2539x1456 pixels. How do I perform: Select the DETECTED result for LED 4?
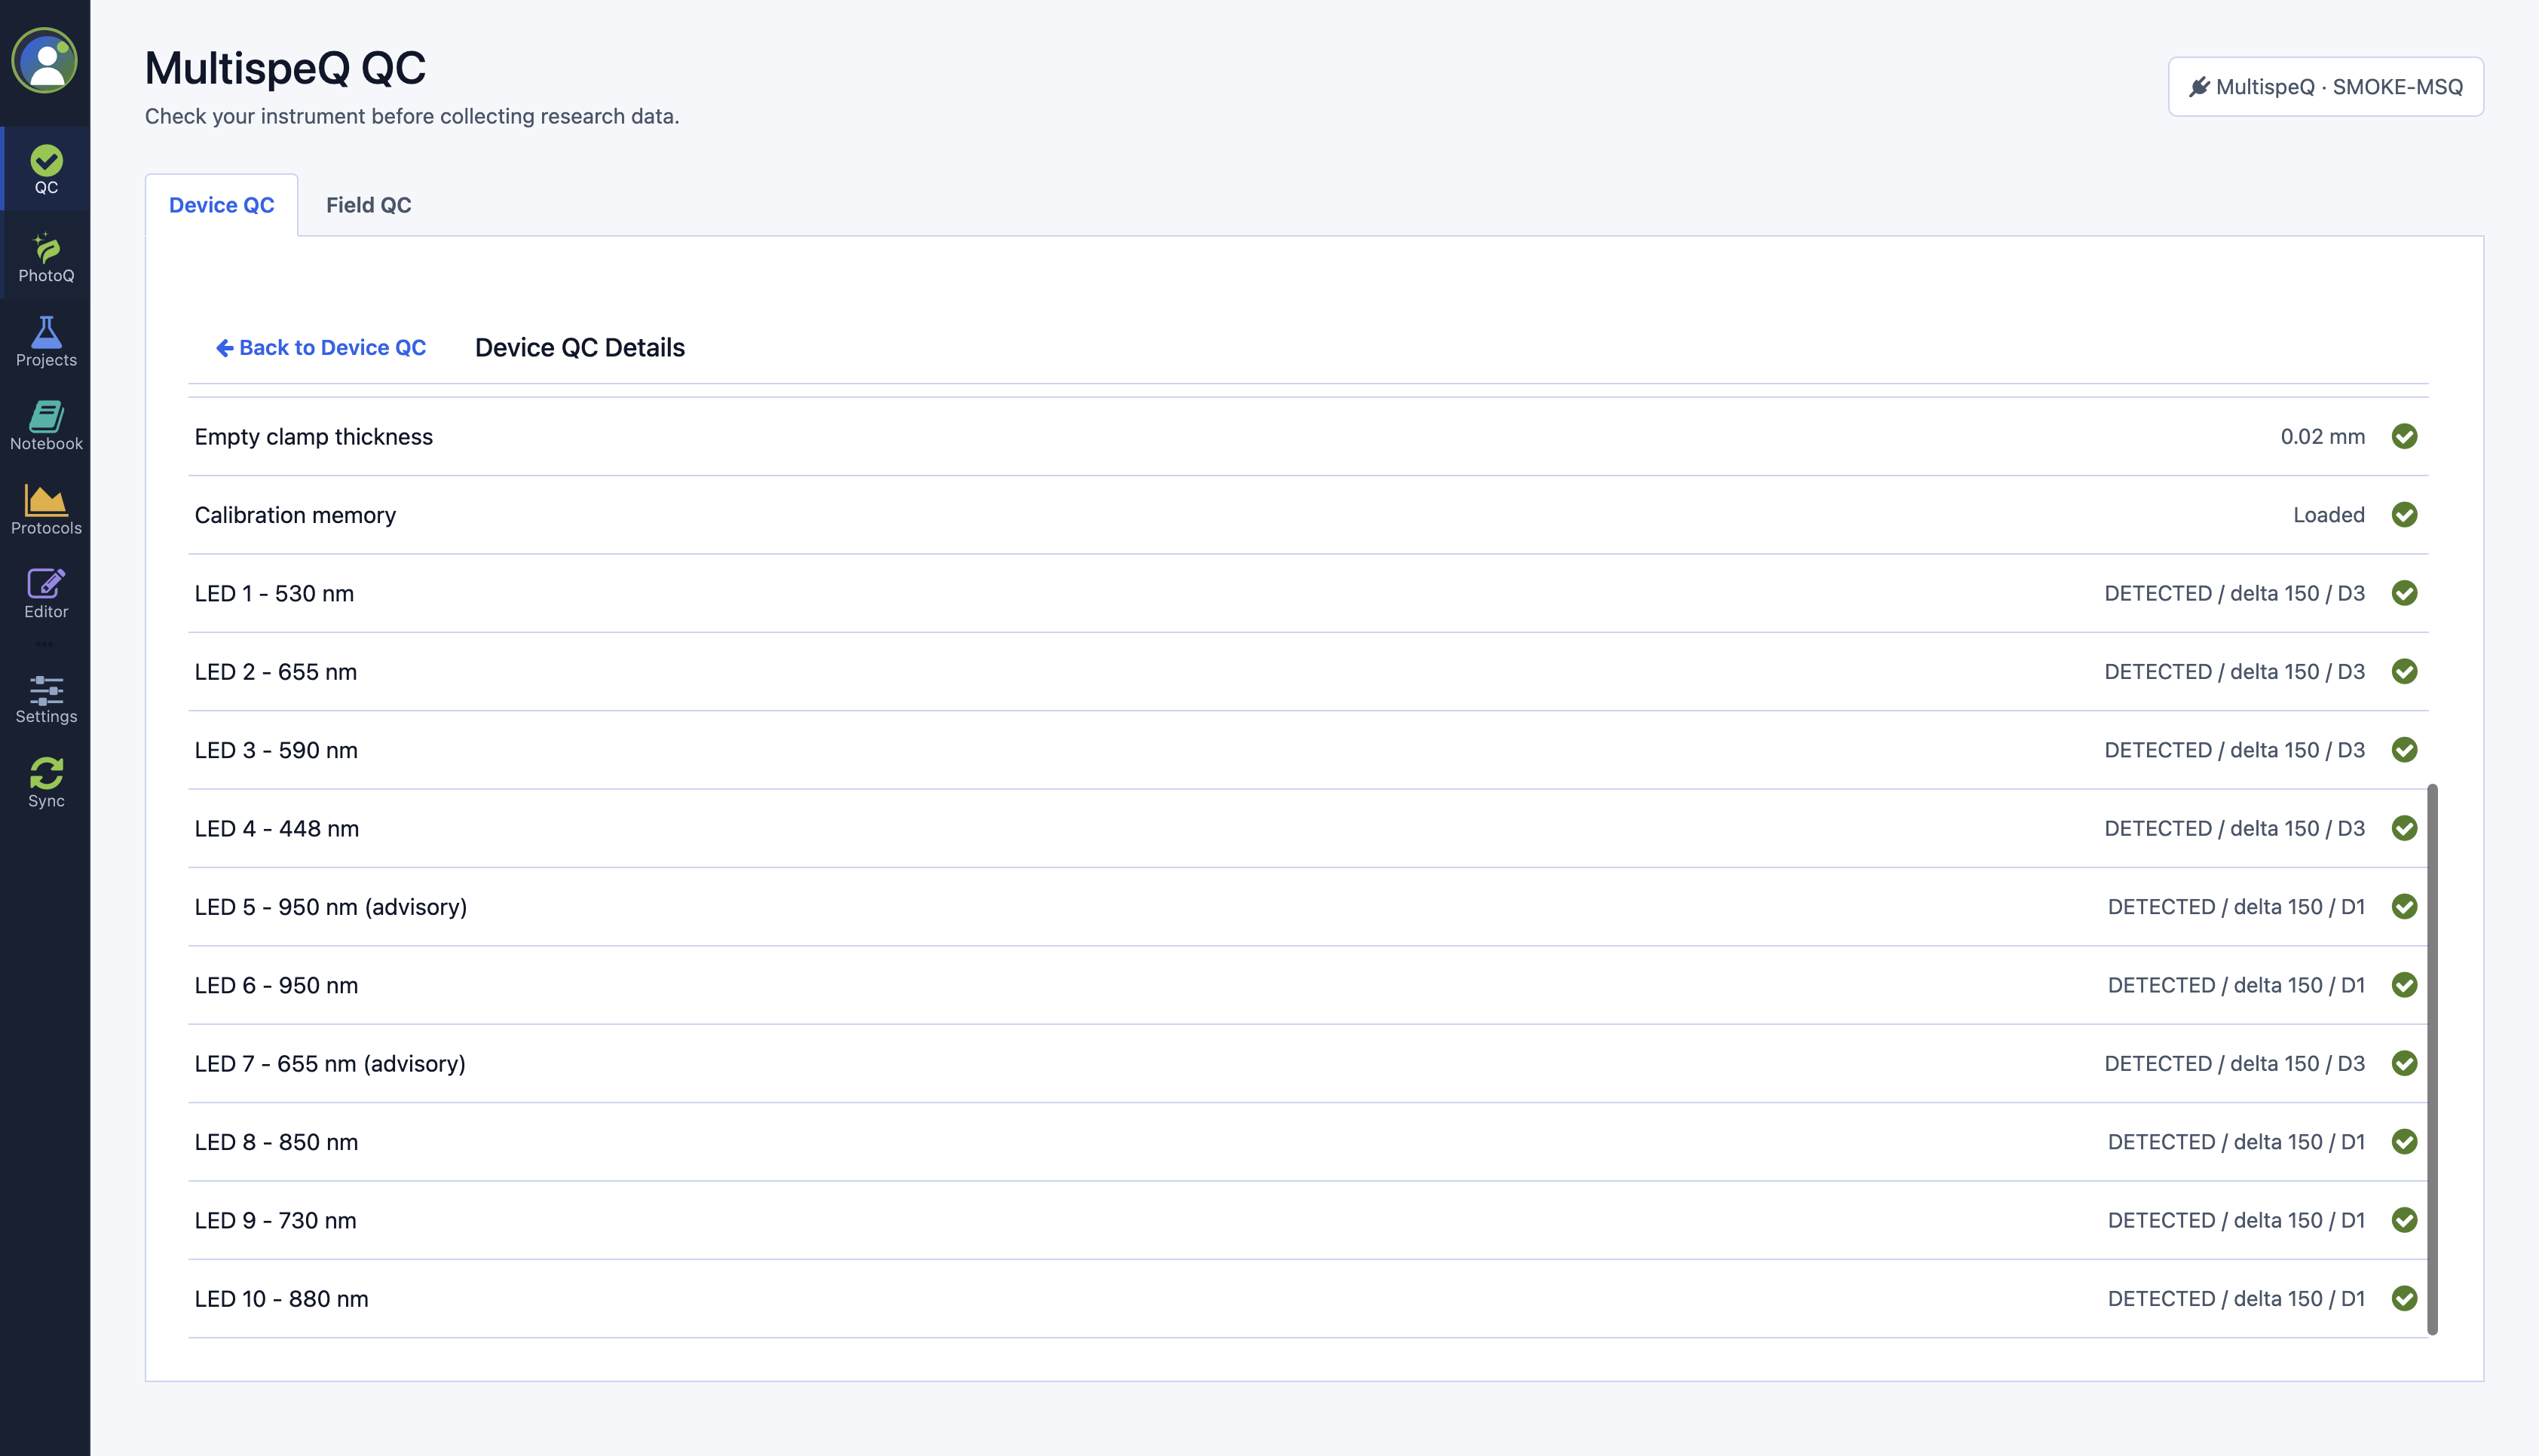coord(2235,829)
